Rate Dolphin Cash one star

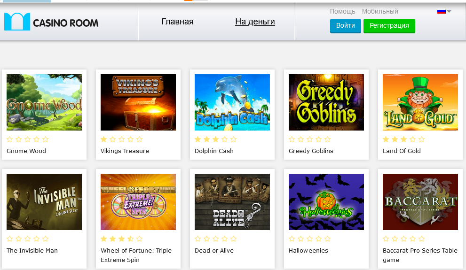(198, 139)
